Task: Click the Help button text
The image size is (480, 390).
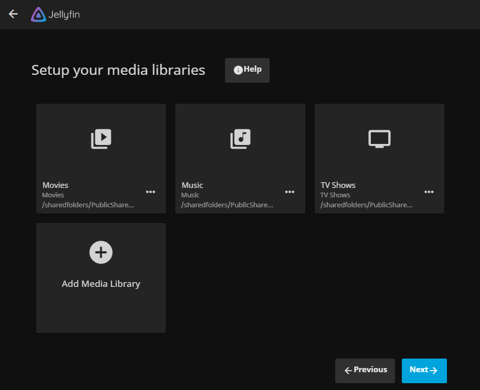Action: pos(252,70)
